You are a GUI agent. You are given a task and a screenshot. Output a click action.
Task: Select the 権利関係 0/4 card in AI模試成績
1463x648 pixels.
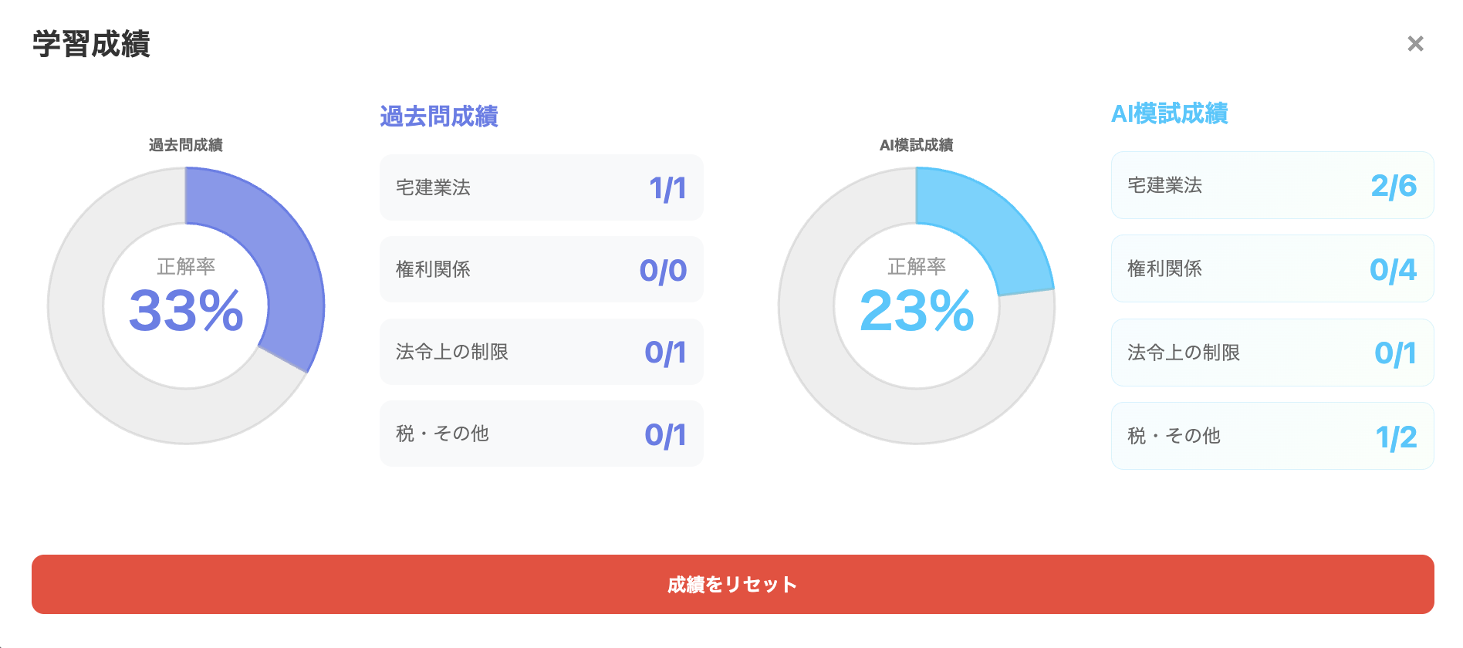[1272, 268]
